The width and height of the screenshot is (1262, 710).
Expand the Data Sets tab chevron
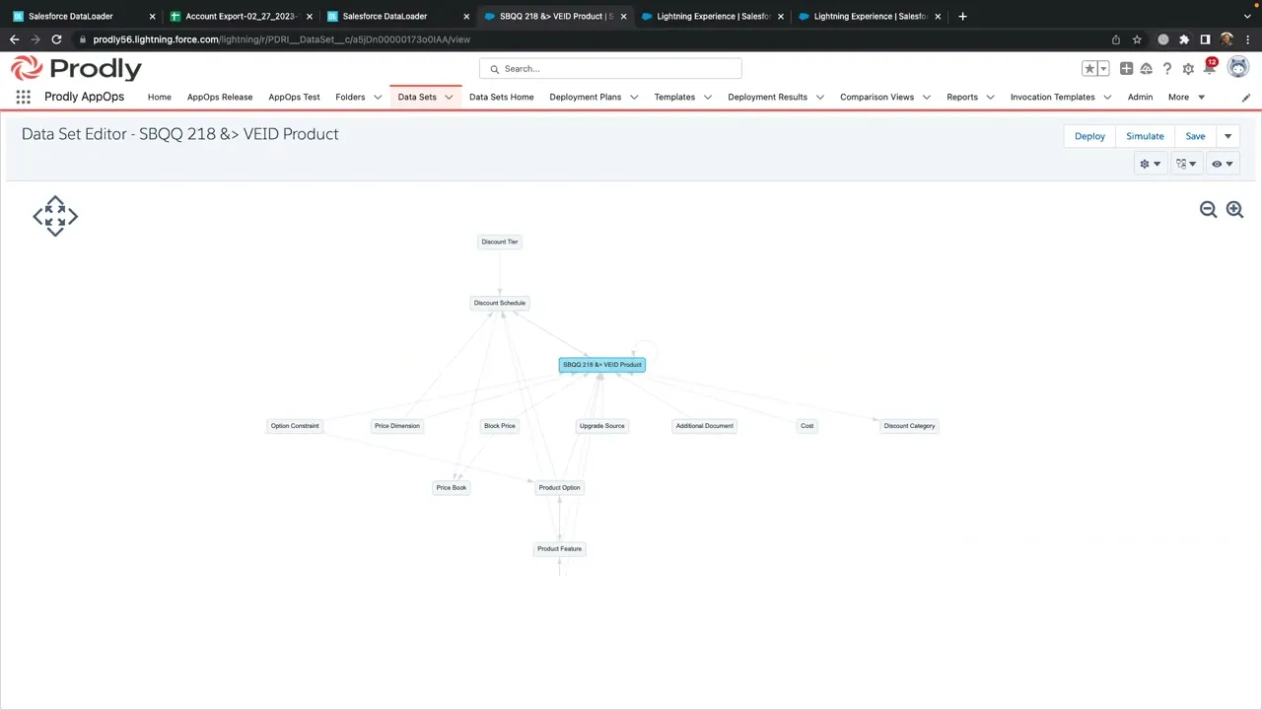pyautogui.click(x=449, y=97)
